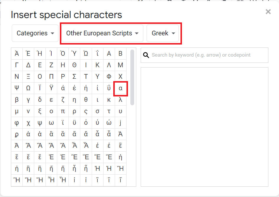Insert the capital Theta character

coord(74,65)
